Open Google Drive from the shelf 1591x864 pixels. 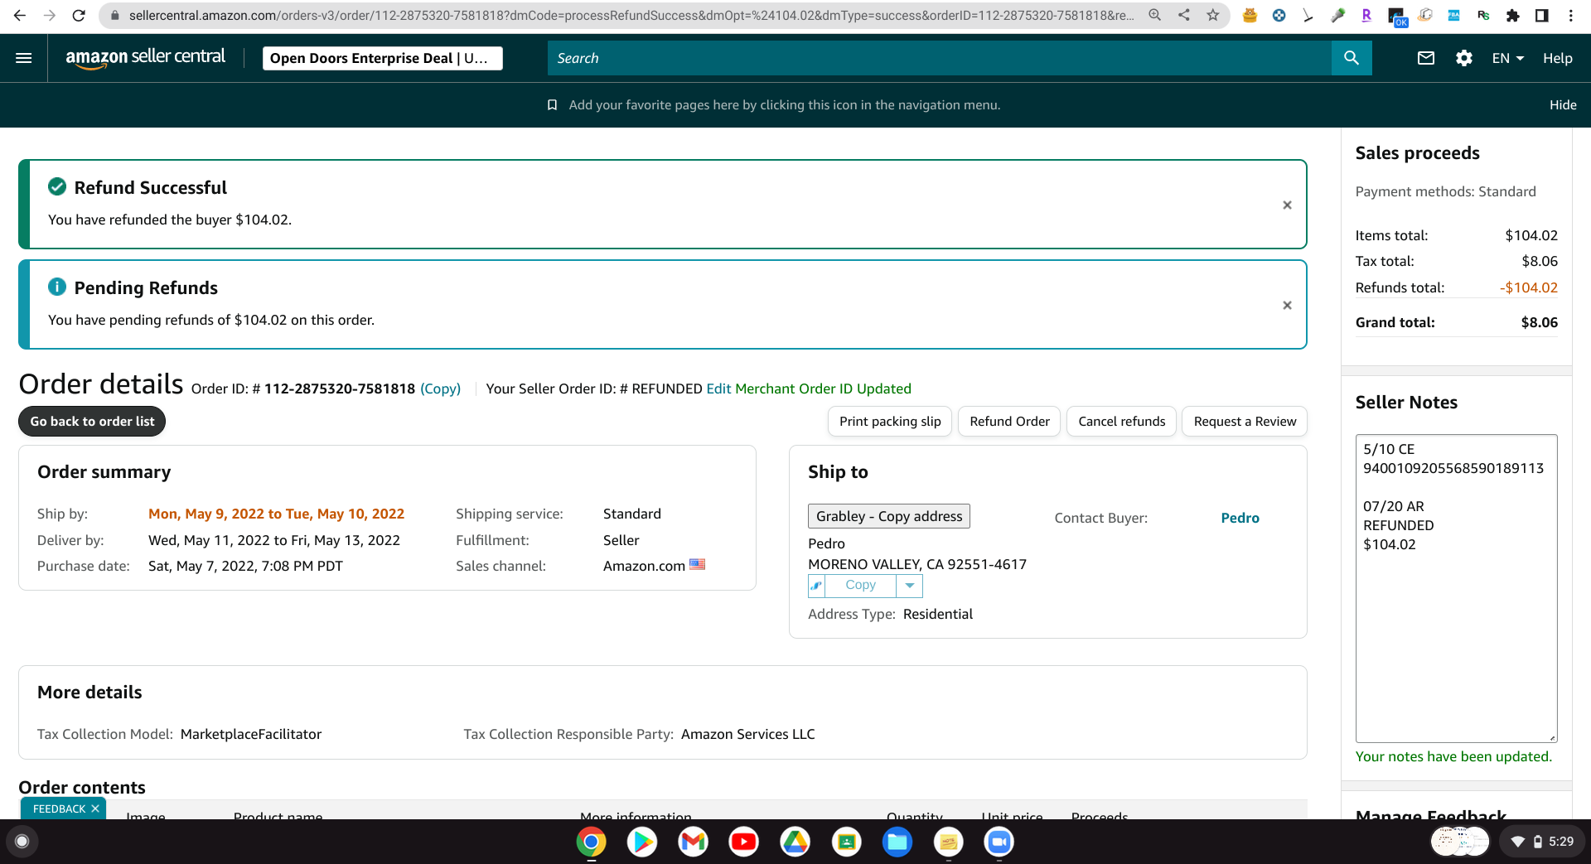(795, 842)
